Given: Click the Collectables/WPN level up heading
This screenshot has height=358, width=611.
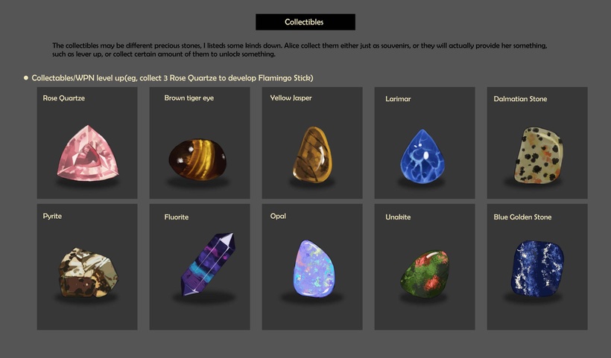Looking at the screenshot, I should 172,78.
